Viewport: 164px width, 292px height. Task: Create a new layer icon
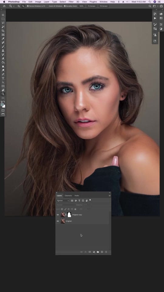tap(102, 252)
